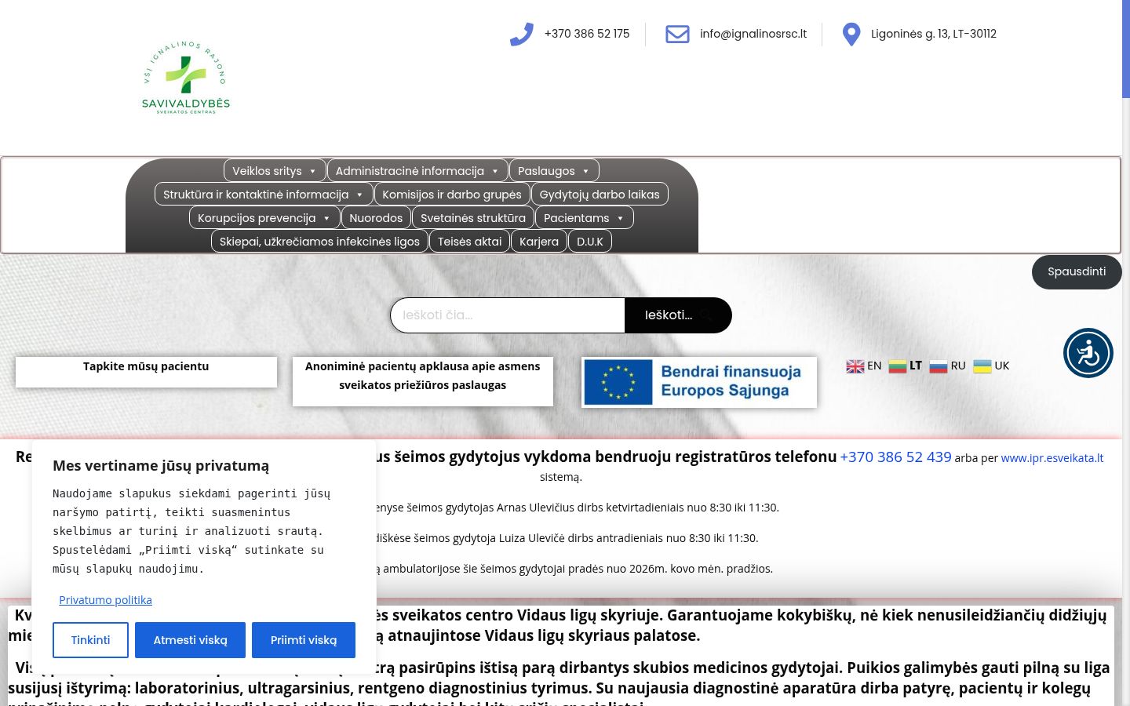The height and width of the screenshot is (706, 1130).
Task: Click address Ligoninės g. 13, LT-30112
Action: click(934, 34)
